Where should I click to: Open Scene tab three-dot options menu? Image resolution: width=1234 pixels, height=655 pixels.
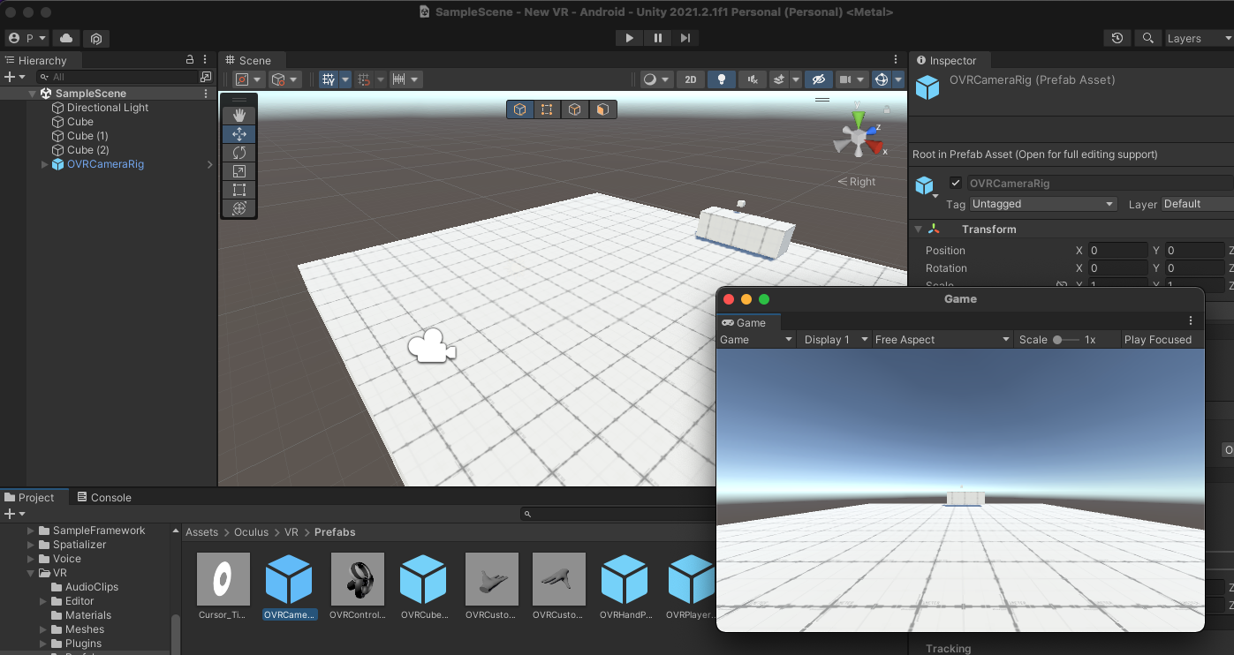(x=896, y=60)
